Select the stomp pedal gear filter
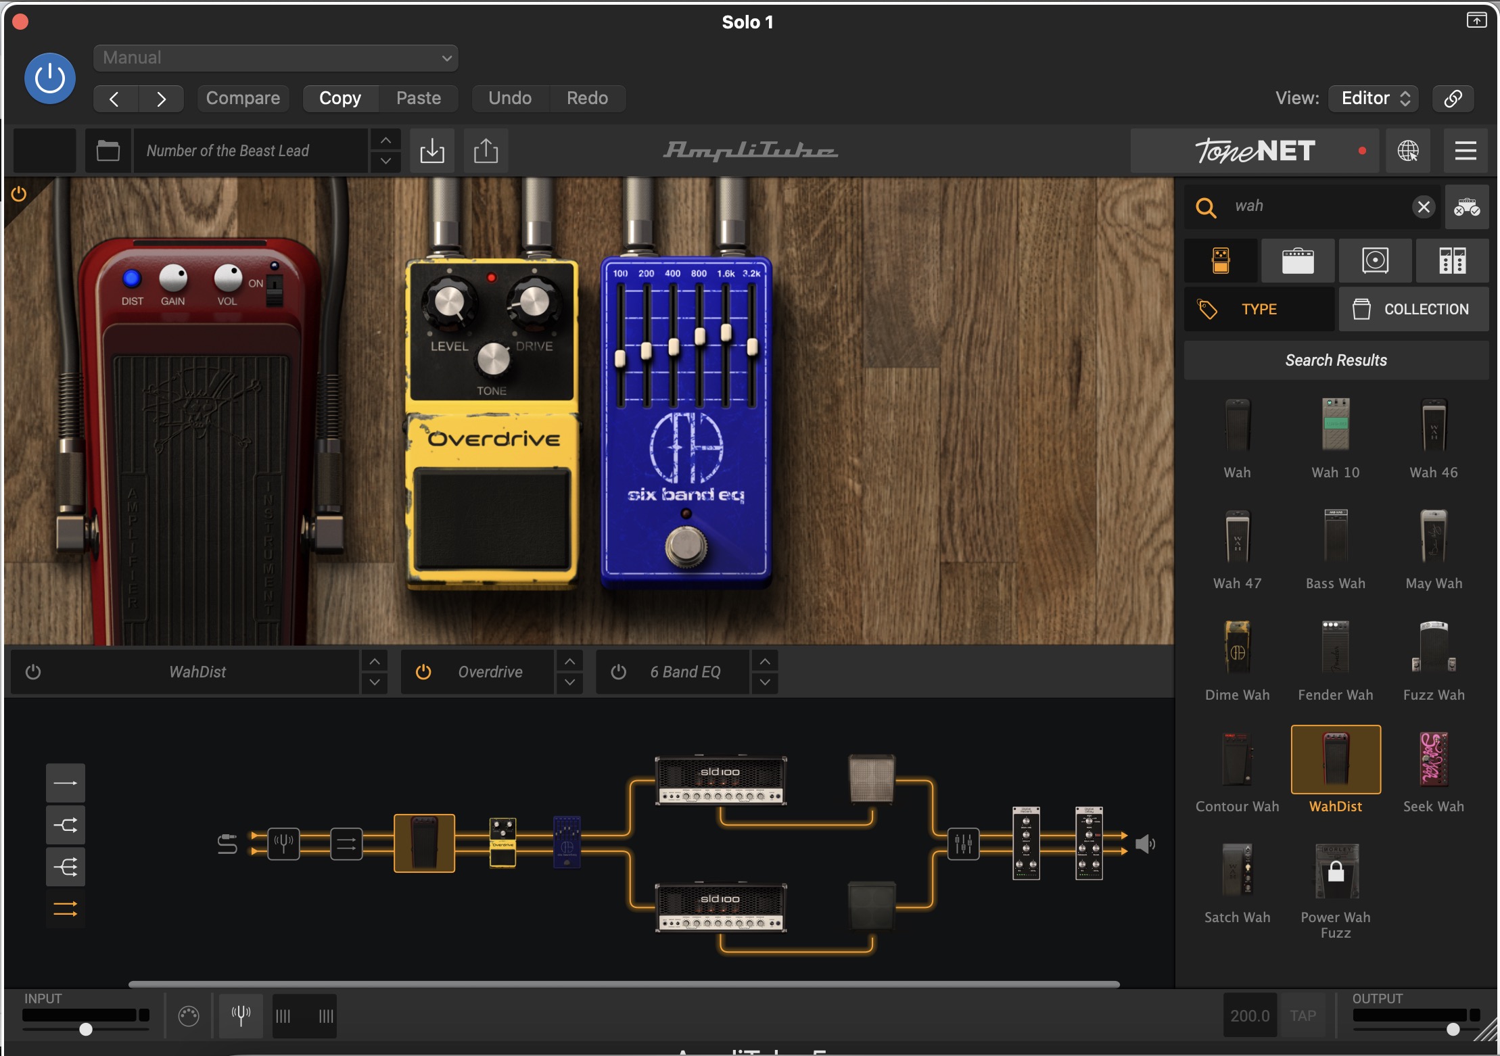 click(1221, 260)
